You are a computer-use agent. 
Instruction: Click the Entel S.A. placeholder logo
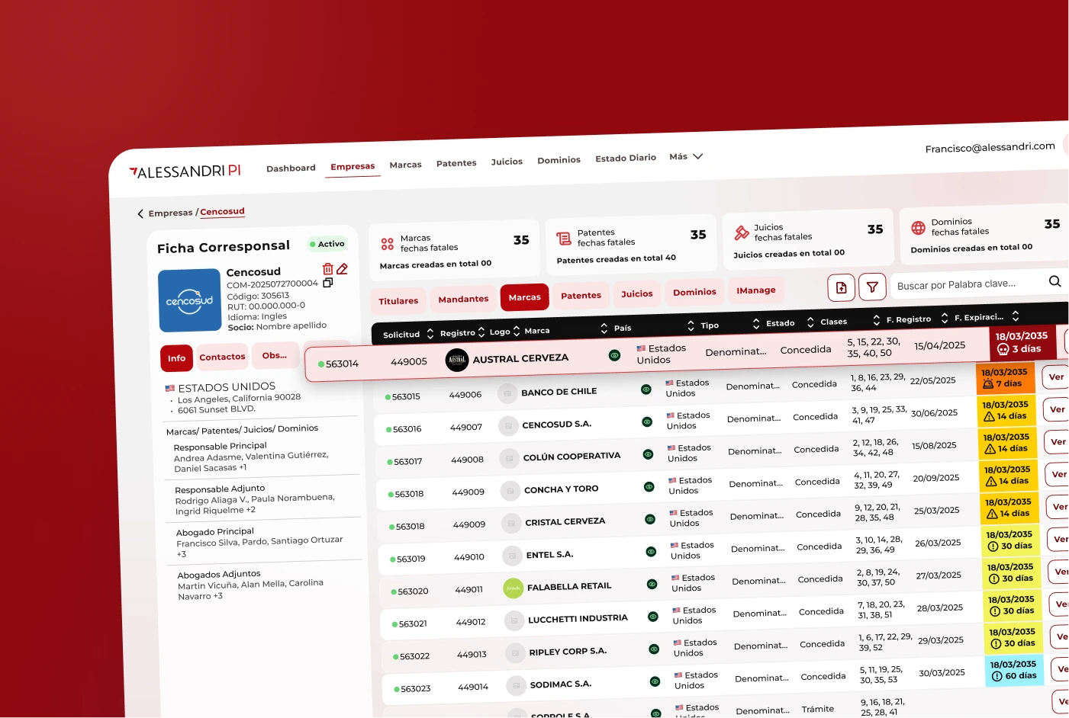(x=512, y=556)
